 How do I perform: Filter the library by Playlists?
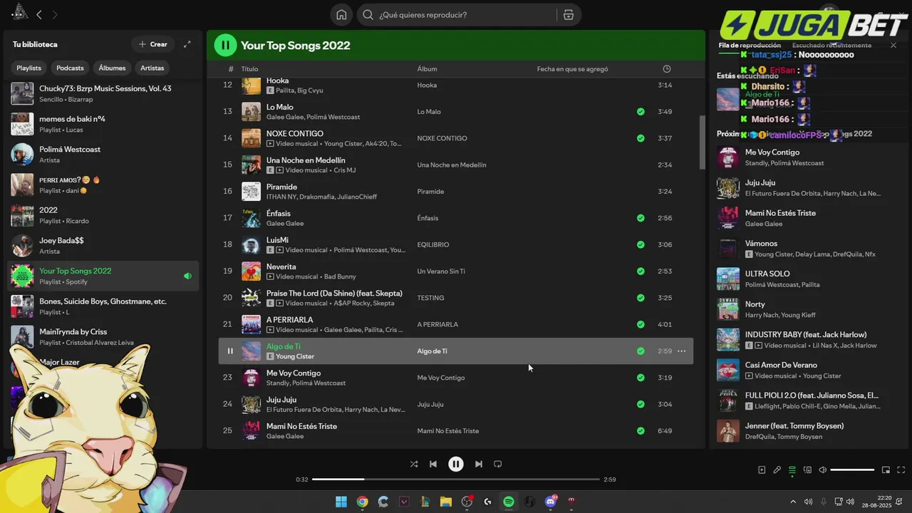[29, 68]
